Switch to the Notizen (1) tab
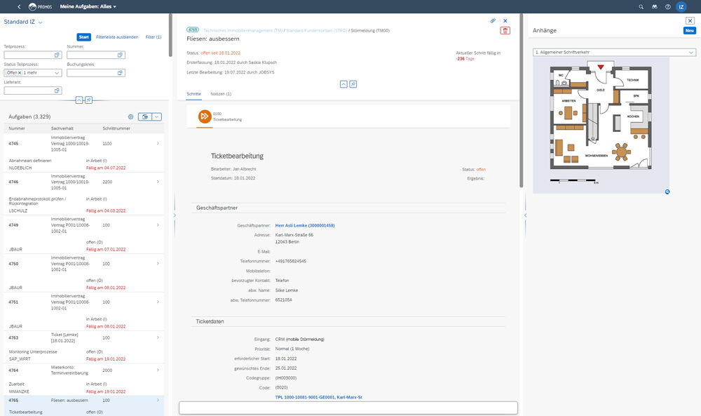Image resolution: width=701 pixels, height=416 pixels. click(x=221, y=93)
